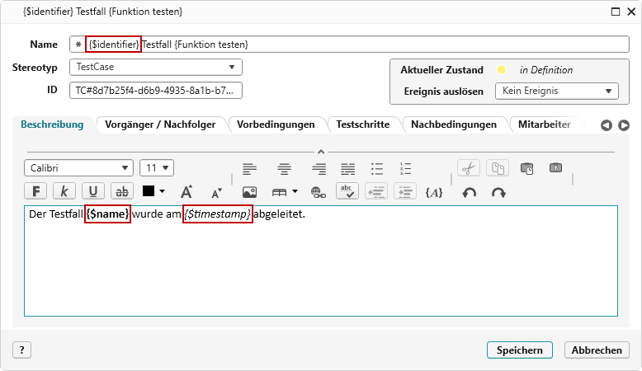Viewport: 642px width, 371px height.
Task: Open the Ereignis auslösen dropdown
Action: [x=556, y=92]
